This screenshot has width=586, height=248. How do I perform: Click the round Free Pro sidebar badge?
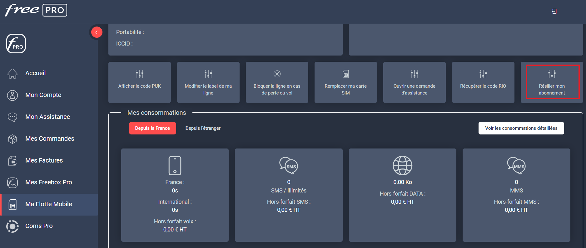click(16, 44)
